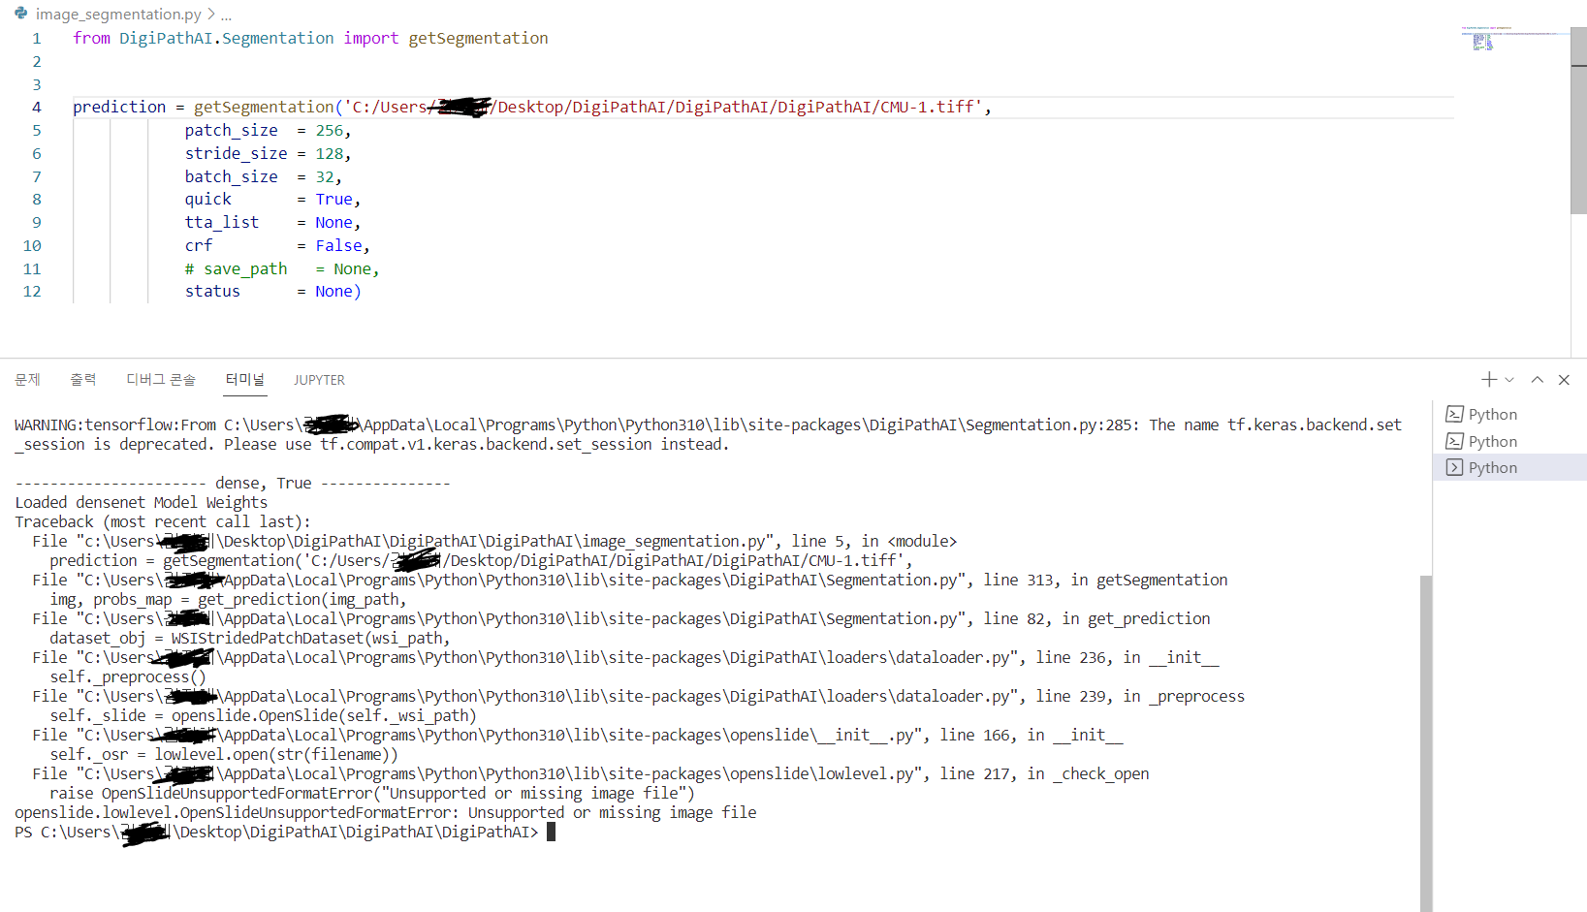This screenshot has height=912, width=1587.
Task: Open the JUPYTER panel tab
Action: [x=320, y=380]
